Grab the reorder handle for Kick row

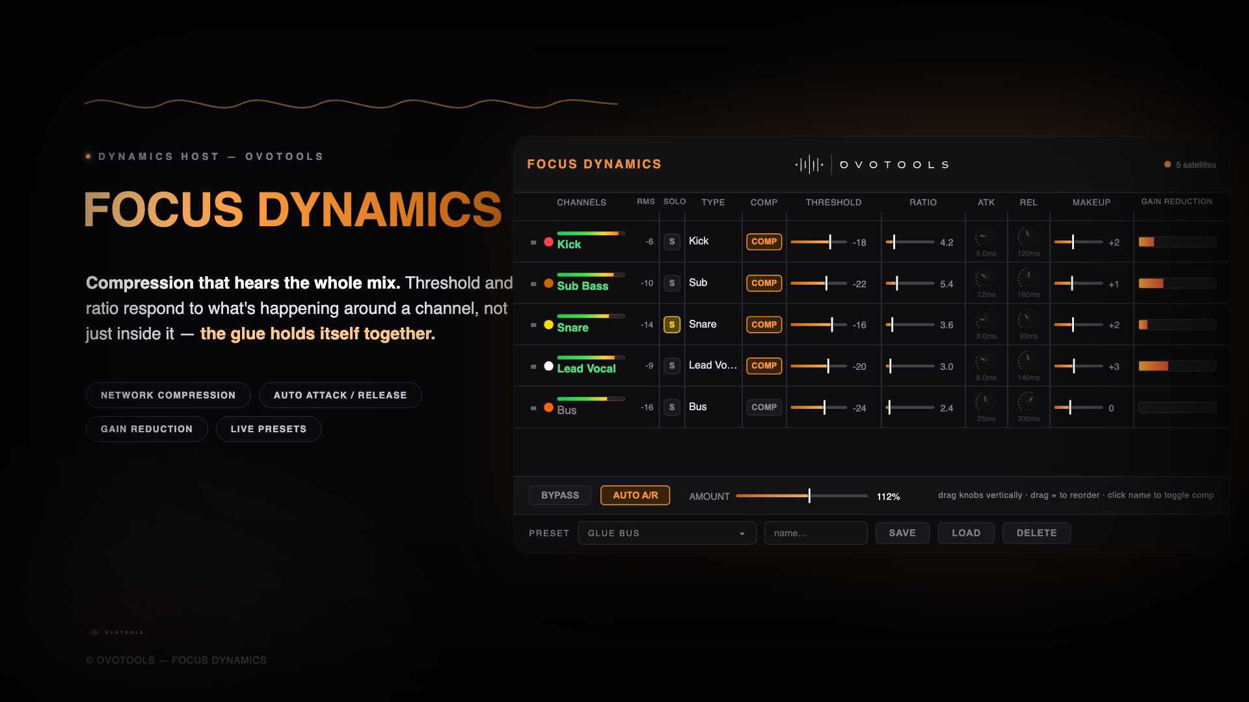coord(533,242)
